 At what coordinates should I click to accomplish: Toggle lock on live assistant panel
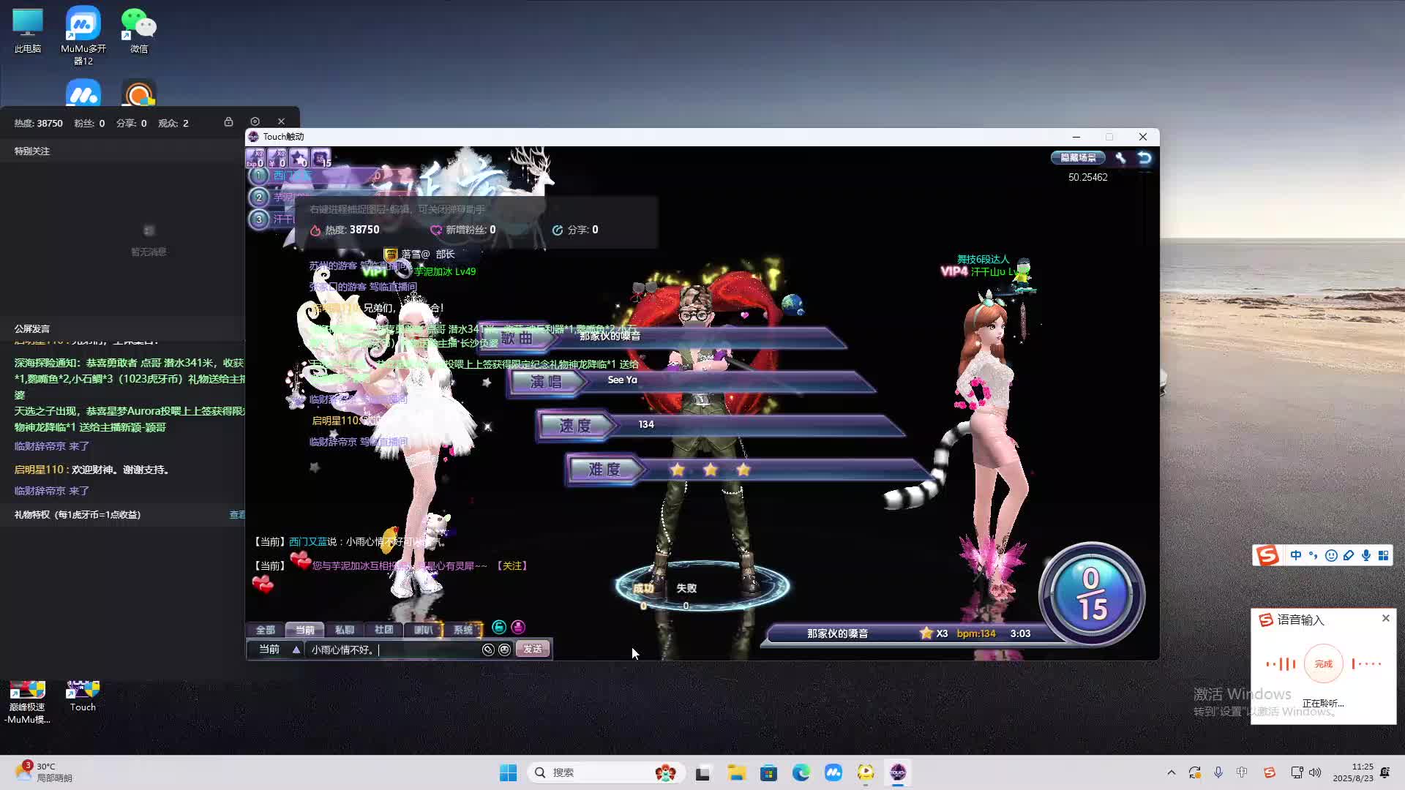tap(228, 122)
